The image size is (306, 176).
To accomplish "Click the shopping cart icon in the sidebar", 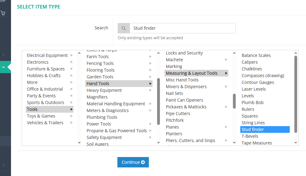I will [x=3, y=13].
